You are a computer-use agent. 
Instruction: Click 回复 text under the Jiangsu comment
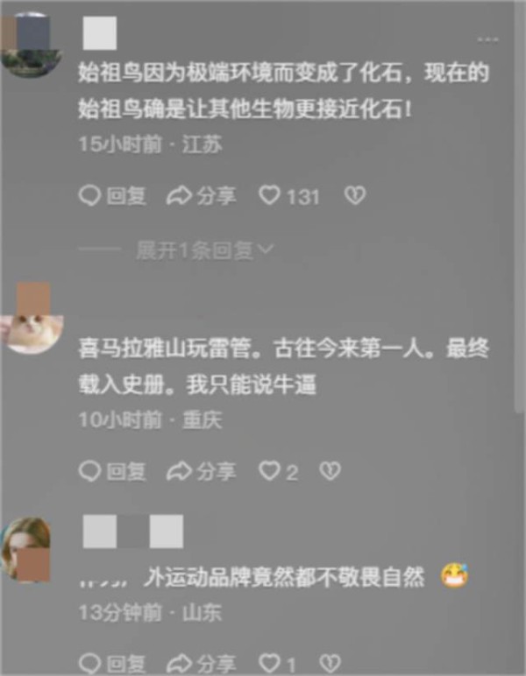(126, 196)
